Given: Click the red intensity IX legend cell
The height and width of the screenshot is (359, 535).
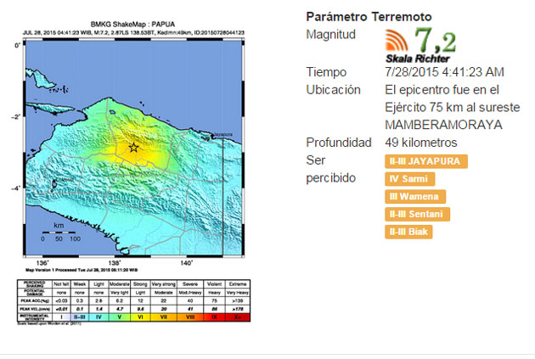Looking at the screenshot, I should [x=215, y=317].
